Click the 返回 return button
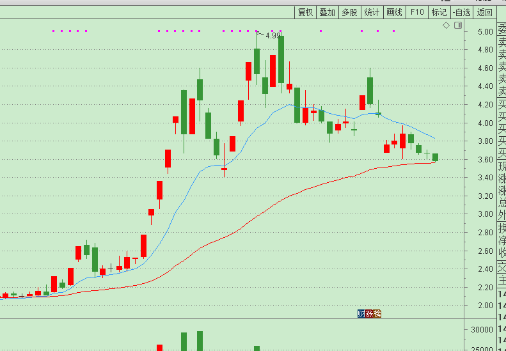This screenshot has width=506, height=351. coord(485,12)
